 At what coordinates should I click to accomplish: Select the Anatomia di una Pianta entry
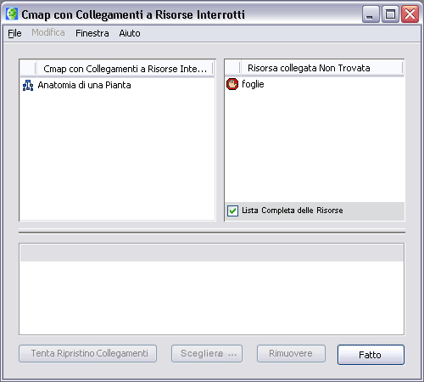coord(84,85)
